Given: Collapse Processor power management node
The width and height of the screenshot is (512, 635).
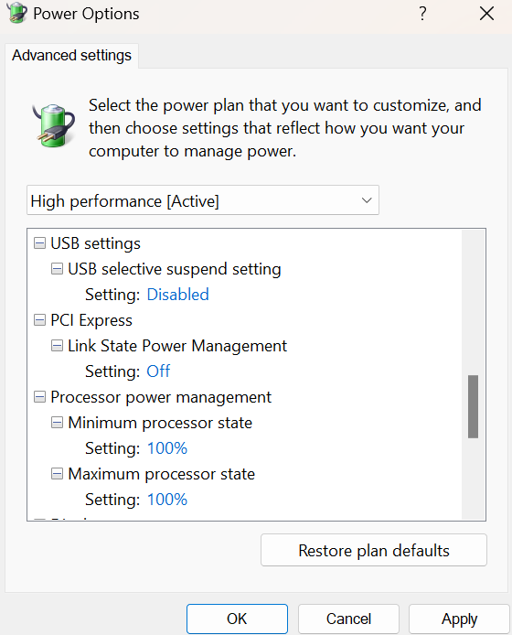Looking at the screenshot, I should [x=39, y=397].
